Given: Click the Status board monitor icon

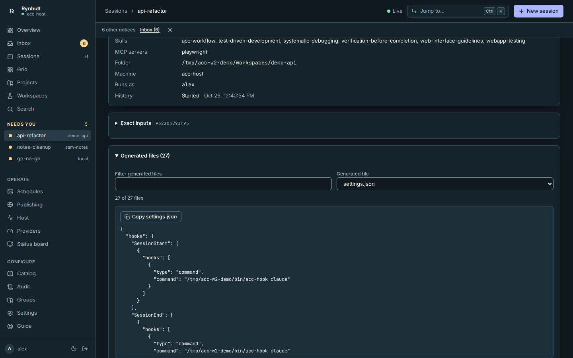Looking at the screenshot, I should tap(10, 244).
